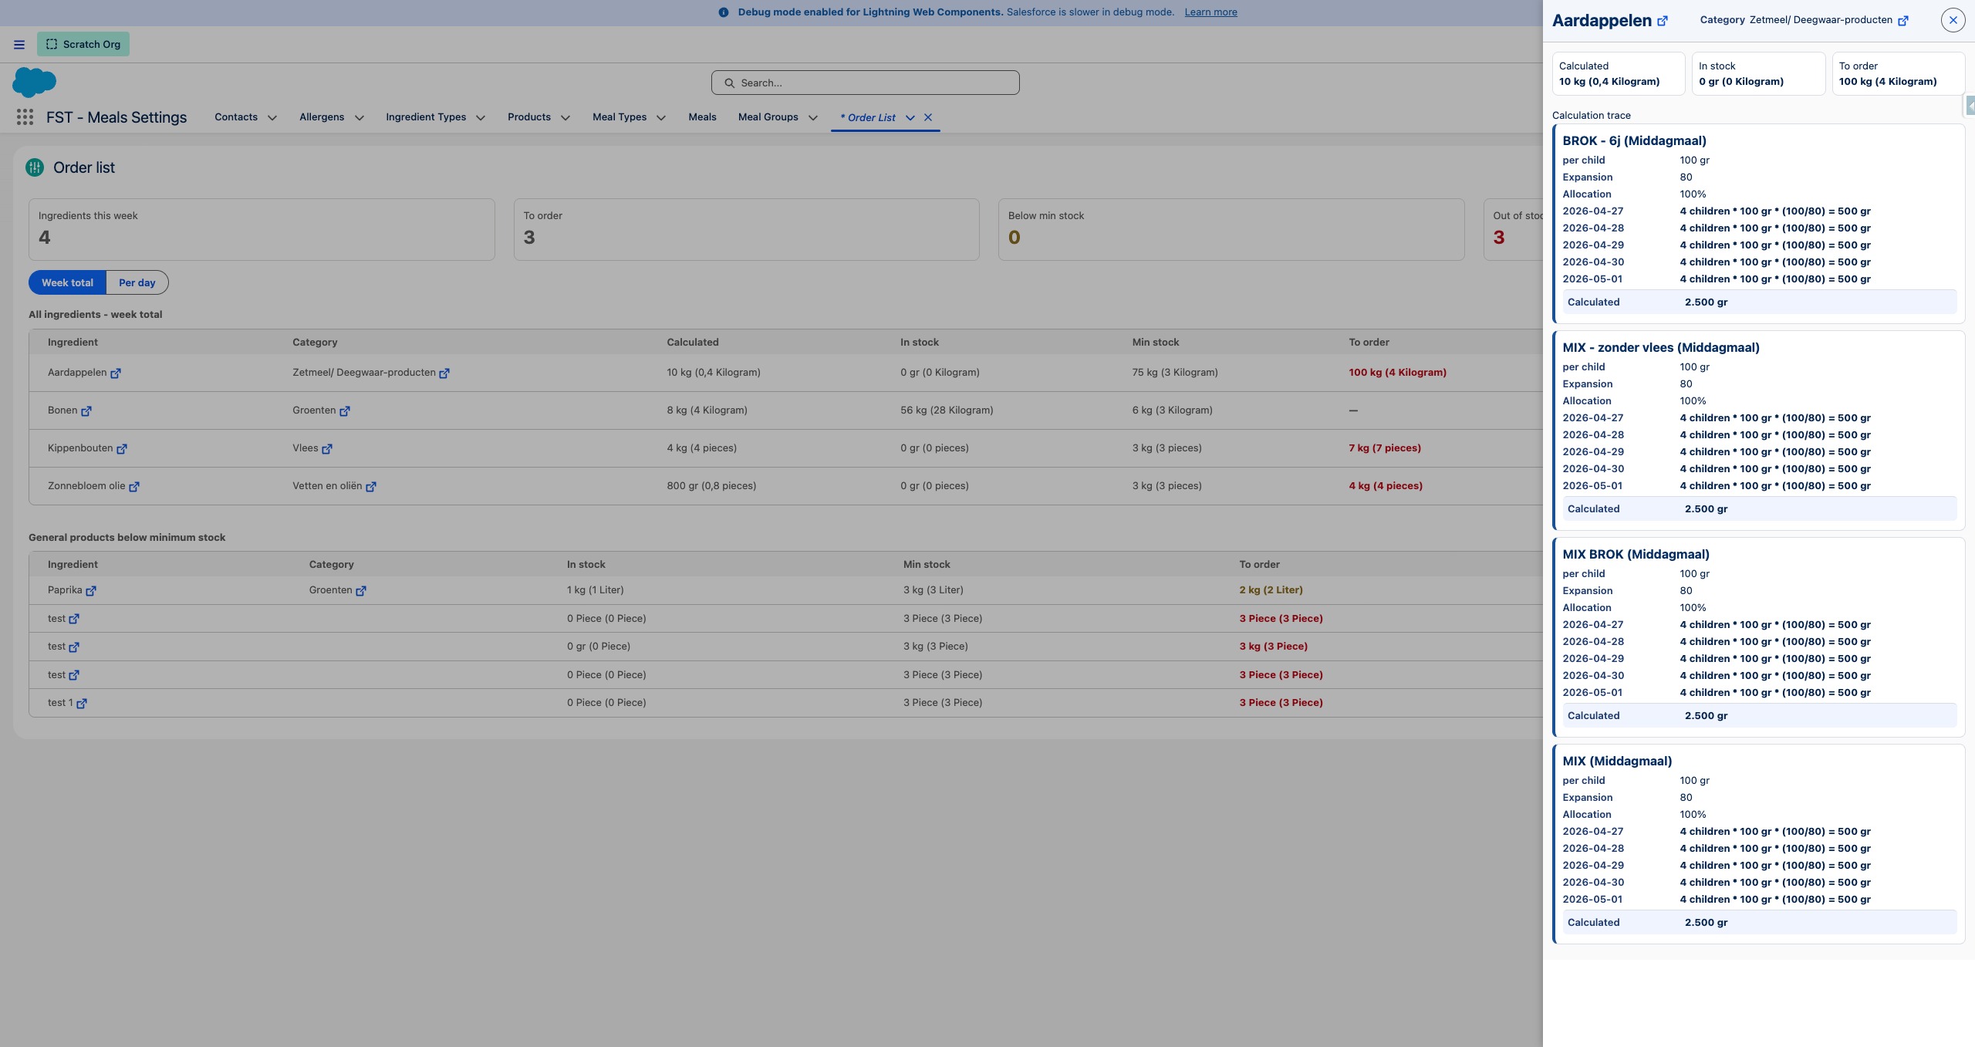Open Paprika external link icon
Image resolution: width=1975 pixels, height=1047 pixels.
(91, 591)
